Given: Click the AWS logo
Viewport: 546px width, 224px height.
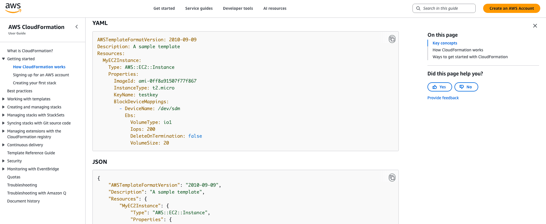Looking at the screenshot, I should tap(13, 8).
